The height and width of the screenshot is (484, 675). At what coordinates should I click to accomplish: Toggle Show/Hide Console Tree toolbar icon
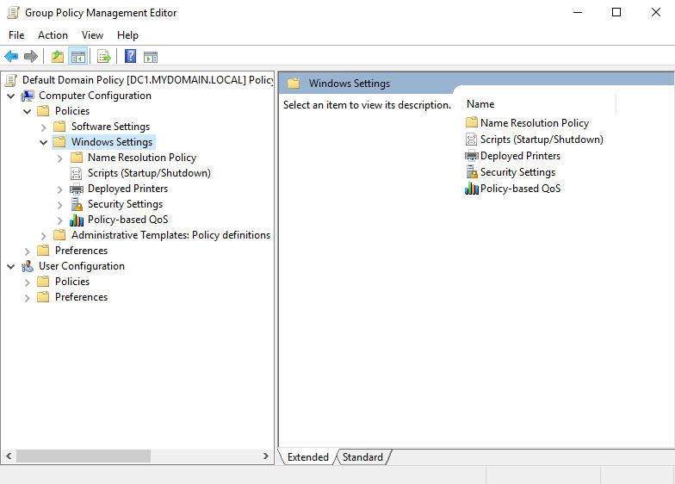[78, 57]
